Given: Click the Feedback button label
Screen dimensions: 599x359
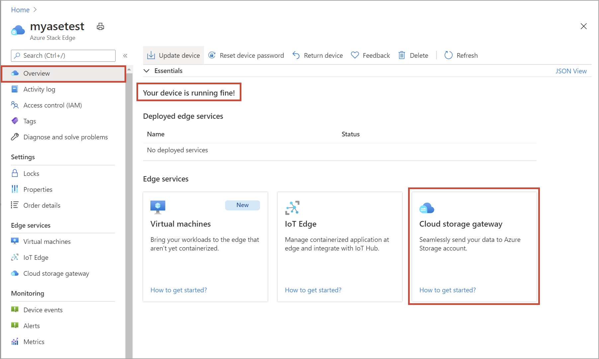Looking at the screenshot, I should coord(376,55).
